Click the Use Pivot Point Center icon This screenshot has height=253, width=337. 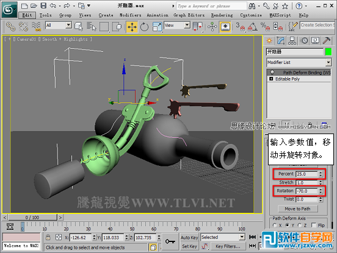(x=198, y=27)
